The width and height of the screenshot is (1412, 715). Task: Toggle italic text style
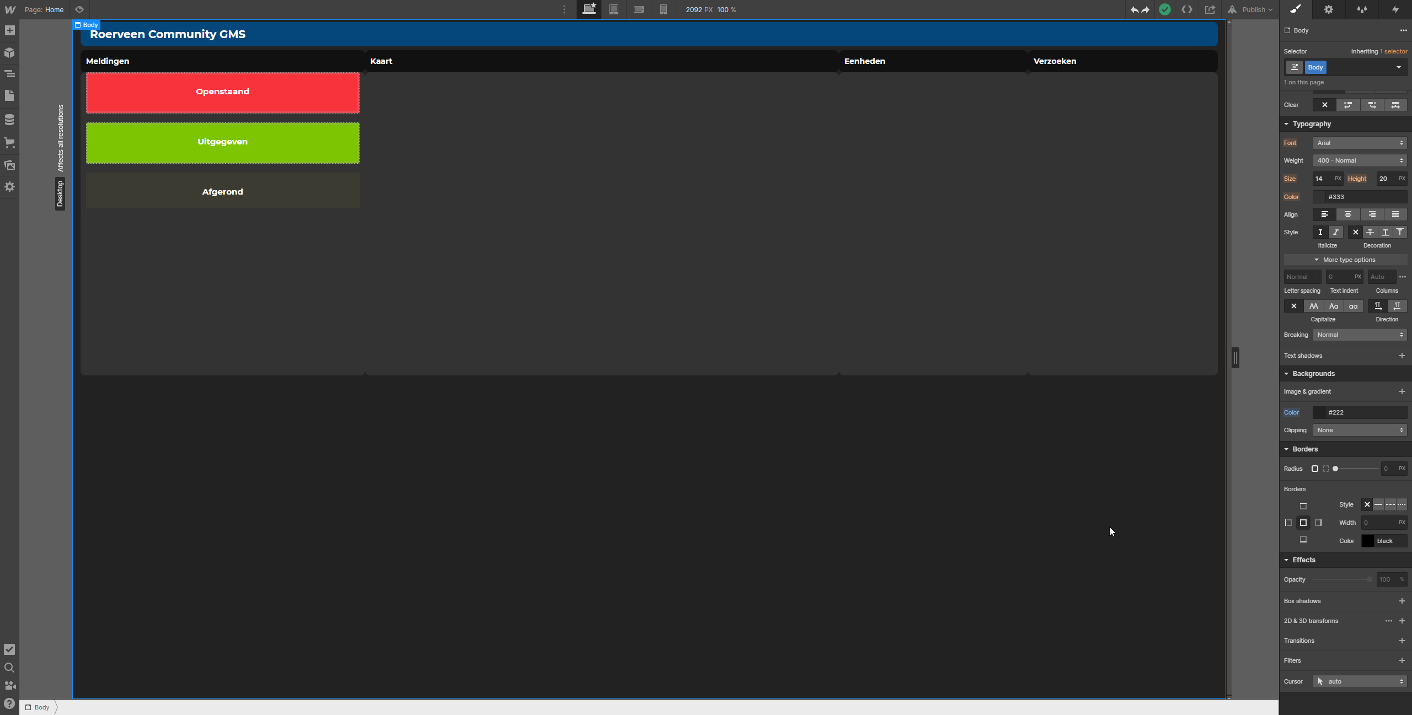[x=1335, y=232]
